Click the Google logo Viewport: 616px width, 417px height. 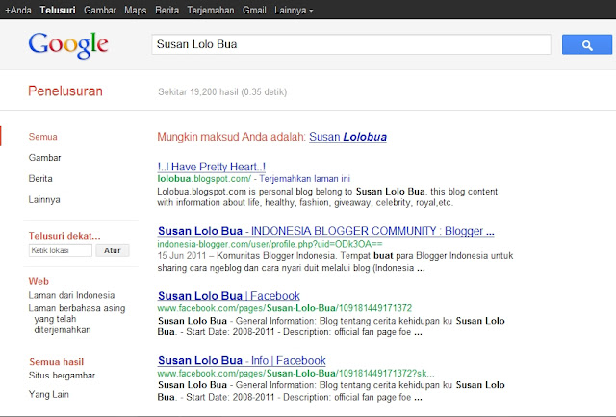(x=68, y=45)
